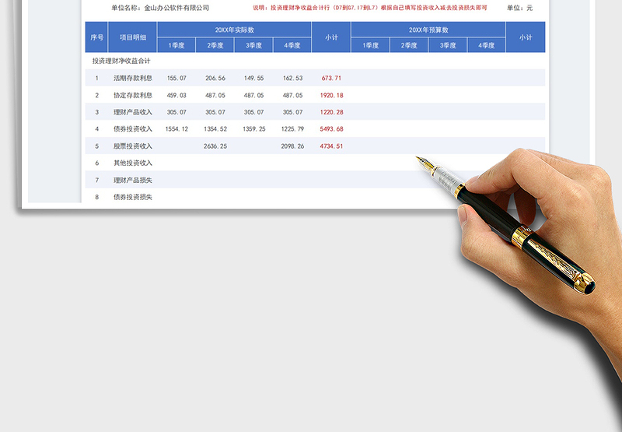Click the 20XX年实际数 header cell
622x432 pixels.
pyautogui.click(x=234, y=30)
